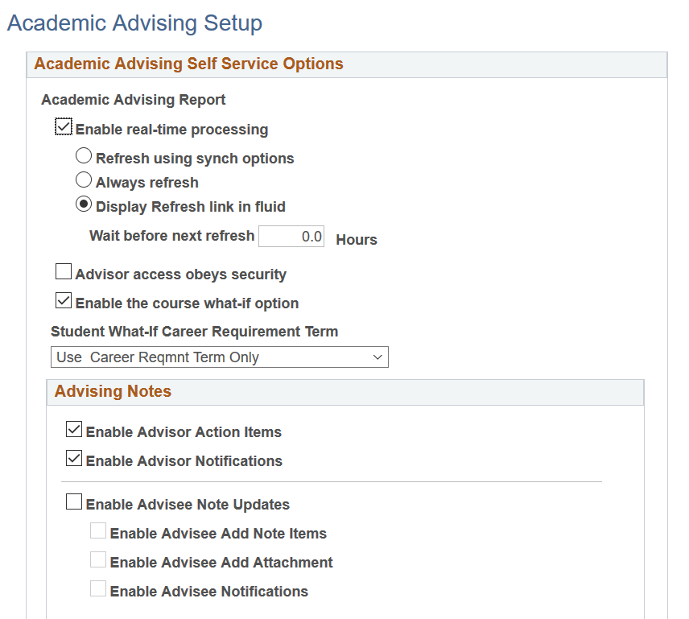689x619 pixels.
Task: Toggle the Enable real-time processing checkbox
Action: [x=64, y=128]
